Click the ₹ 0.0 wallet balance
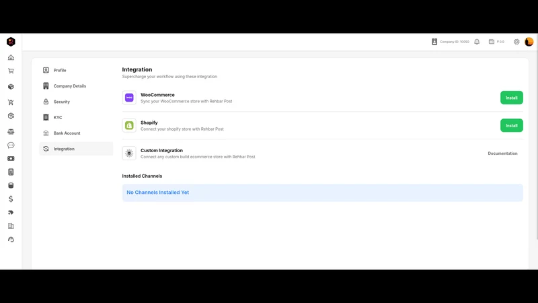 pos(500,42)
